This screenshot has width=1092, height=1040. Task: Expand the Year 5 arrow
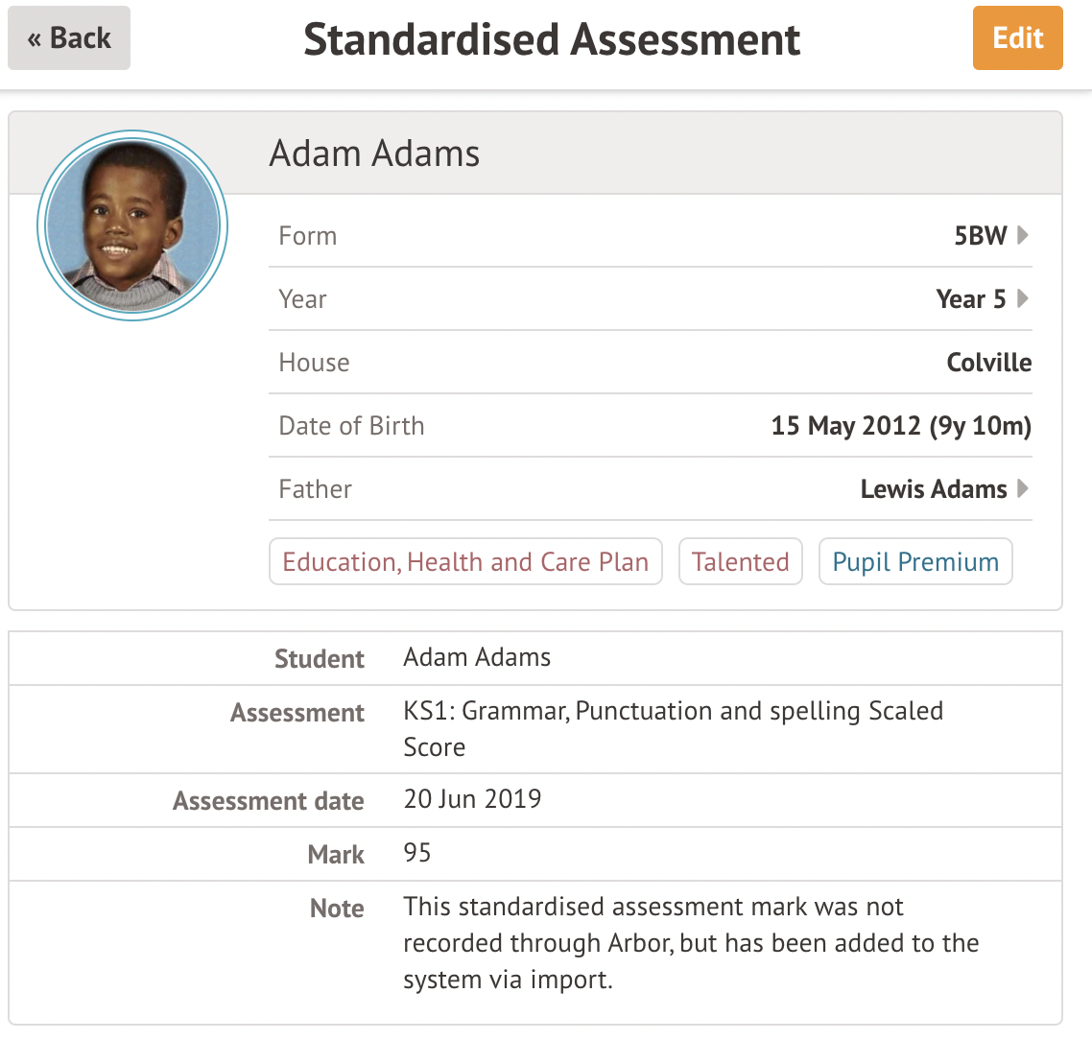1023,298
